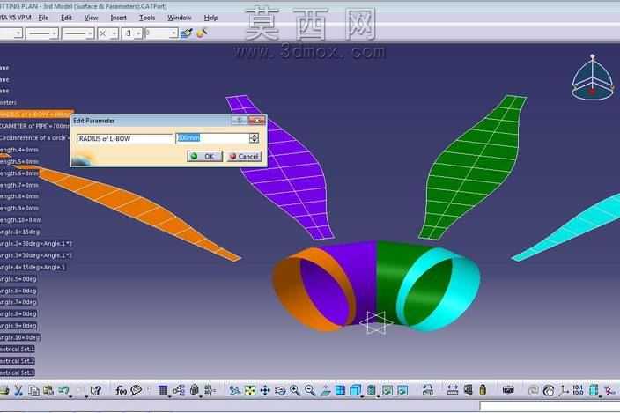Expand the Undo icon flyout arrow
Viewport: 620px width, 413px height.
[x=70, y=396]
